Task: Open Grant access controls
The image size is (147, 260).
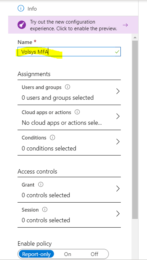Action: tap(69, 190)
